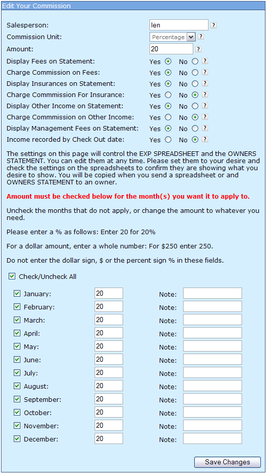Save Changes to the commission

pyautogui.click(x=227, y=462)
